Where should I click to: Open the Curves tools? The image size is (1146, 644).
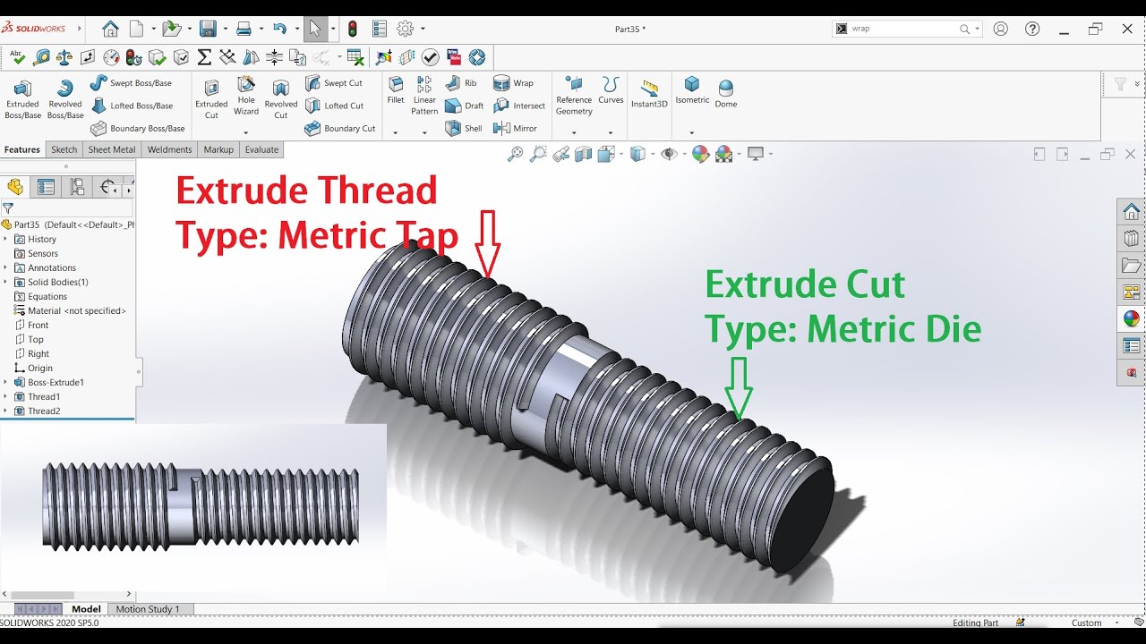coord(611,90)
